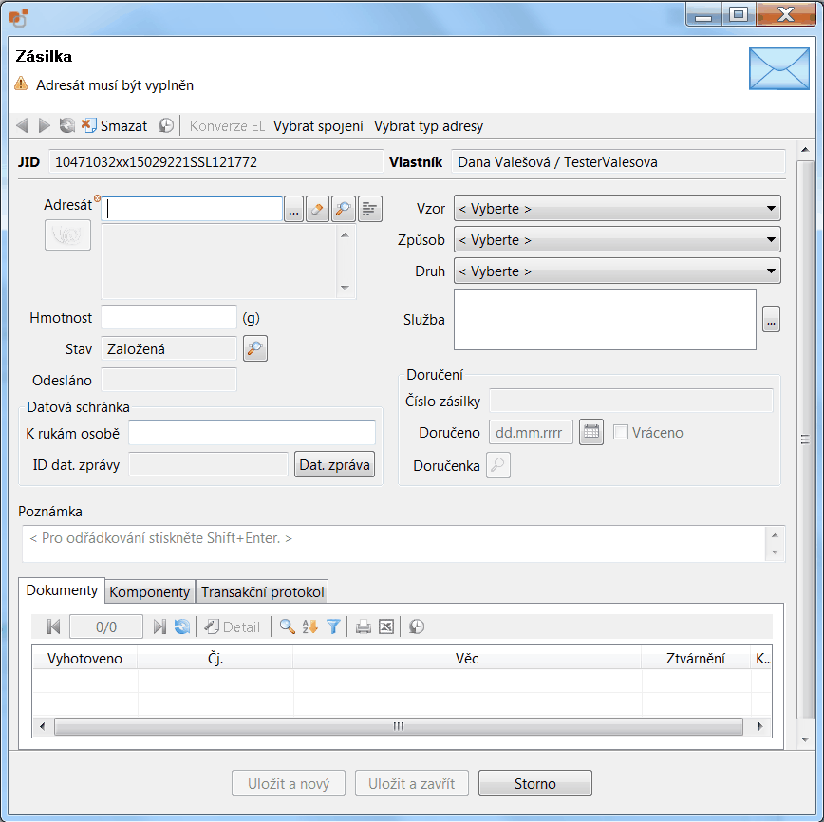Focus the Adresát input field
The height and width of the screenshot is (822, 824).
pyautogui.click(x=192, y=209)
